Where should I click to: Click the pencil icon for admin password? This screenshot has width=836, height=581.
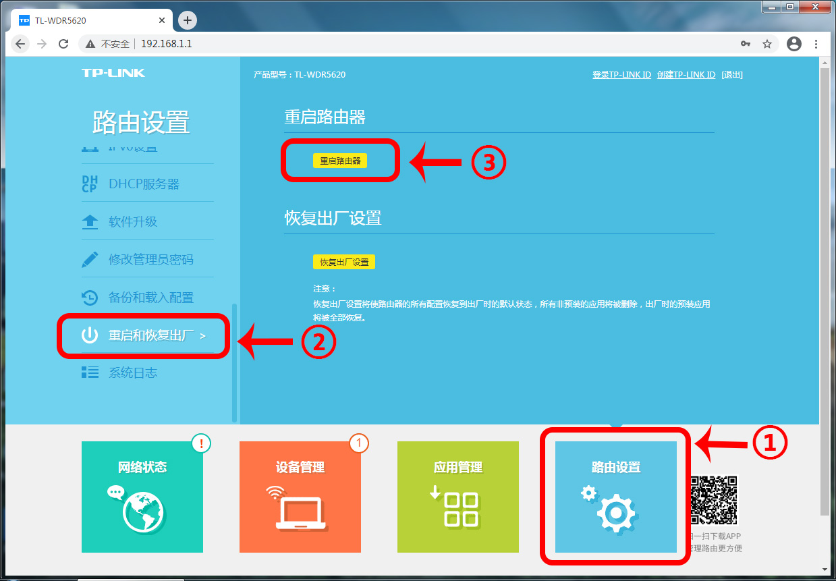point(90,260)
